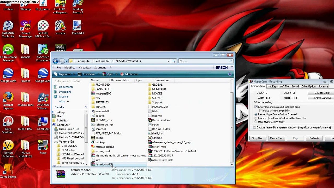
Task: Open the Visualizza toolbar dropdown arrow
Action: pos(98,74)
